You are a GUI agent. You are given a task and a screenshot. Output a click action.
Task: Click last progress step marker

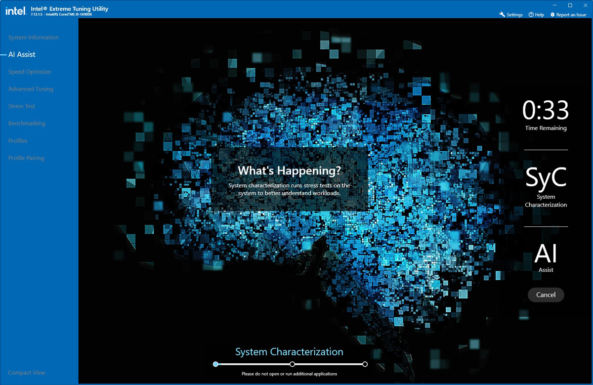[365, 364]
